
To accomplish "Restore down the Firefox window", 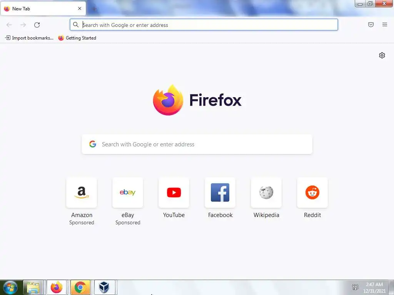I will (370, 3).
